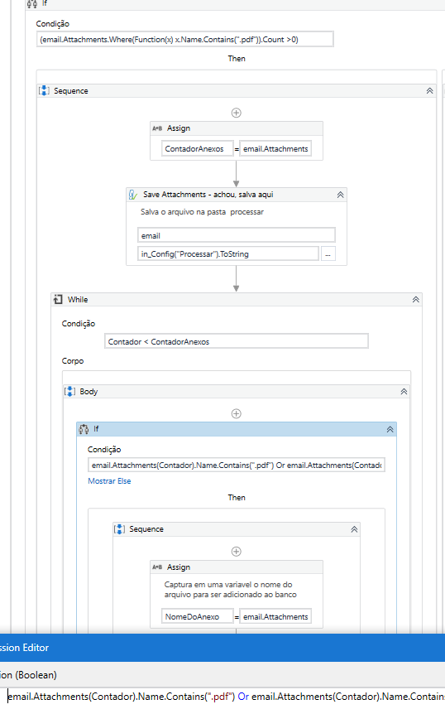Collapse the While activity
The width and height of the screenshot is (445, 714).
click(415, 300)
